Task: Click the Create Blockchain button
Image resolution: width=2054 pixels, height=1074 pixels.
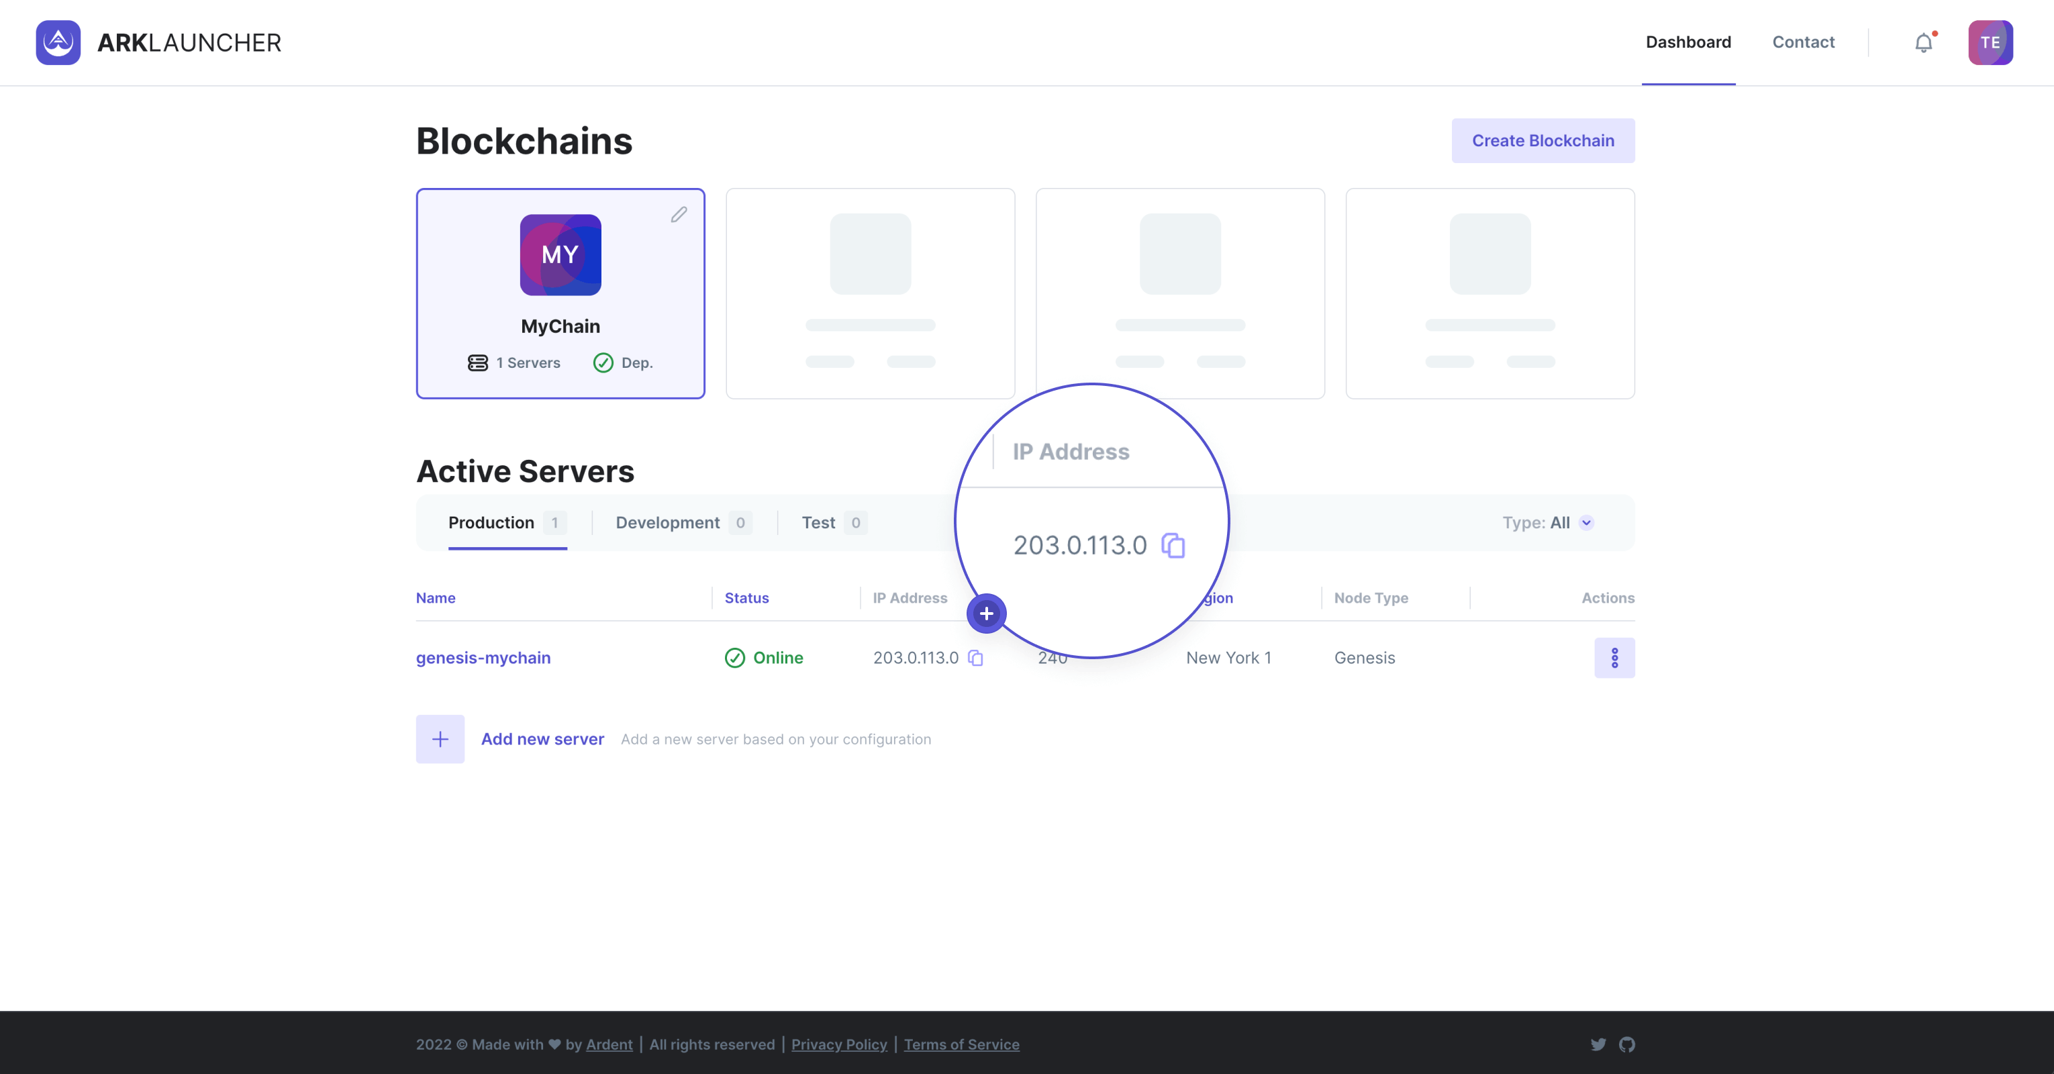Action: tap(1542, 141)
